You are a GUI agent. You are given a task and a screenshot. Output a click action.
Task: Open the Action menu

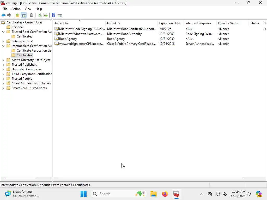click(16, 9)
